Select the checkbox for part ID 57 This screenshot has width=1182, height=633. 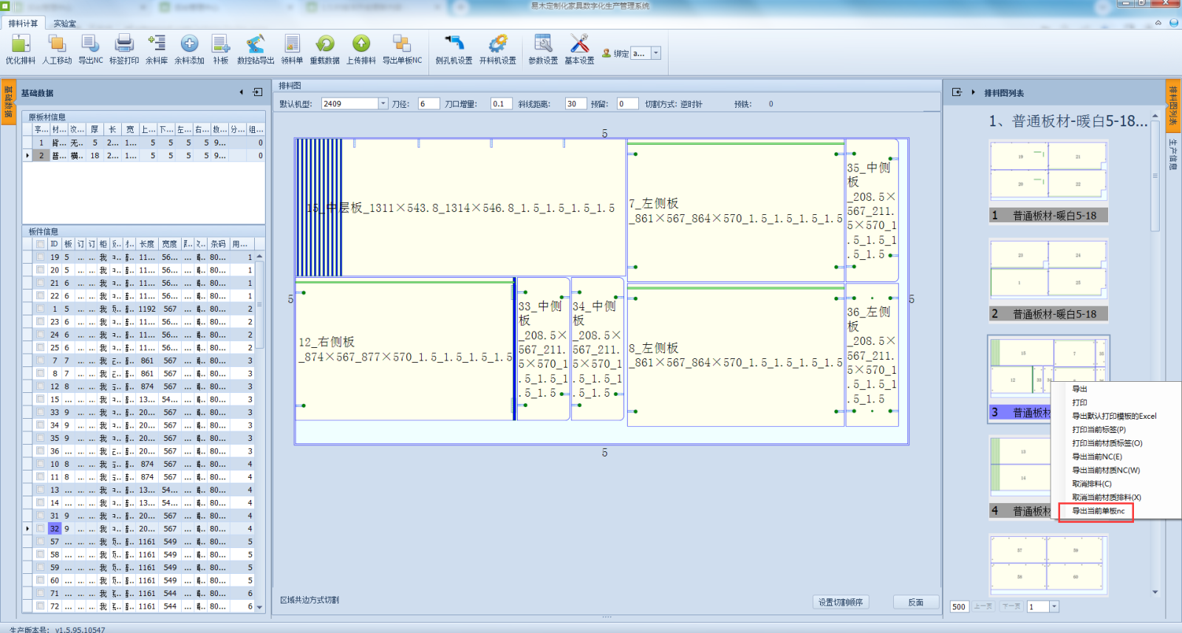[x=40, y=541]
